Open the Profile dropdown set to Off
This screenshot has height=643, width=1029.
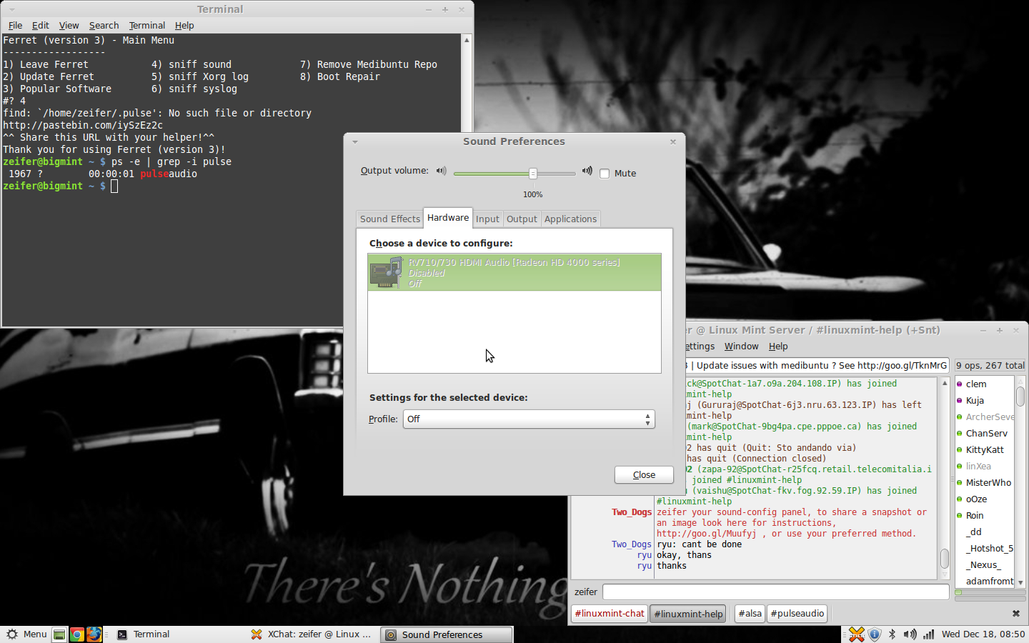pyautogui.click(x=529, y=419)
